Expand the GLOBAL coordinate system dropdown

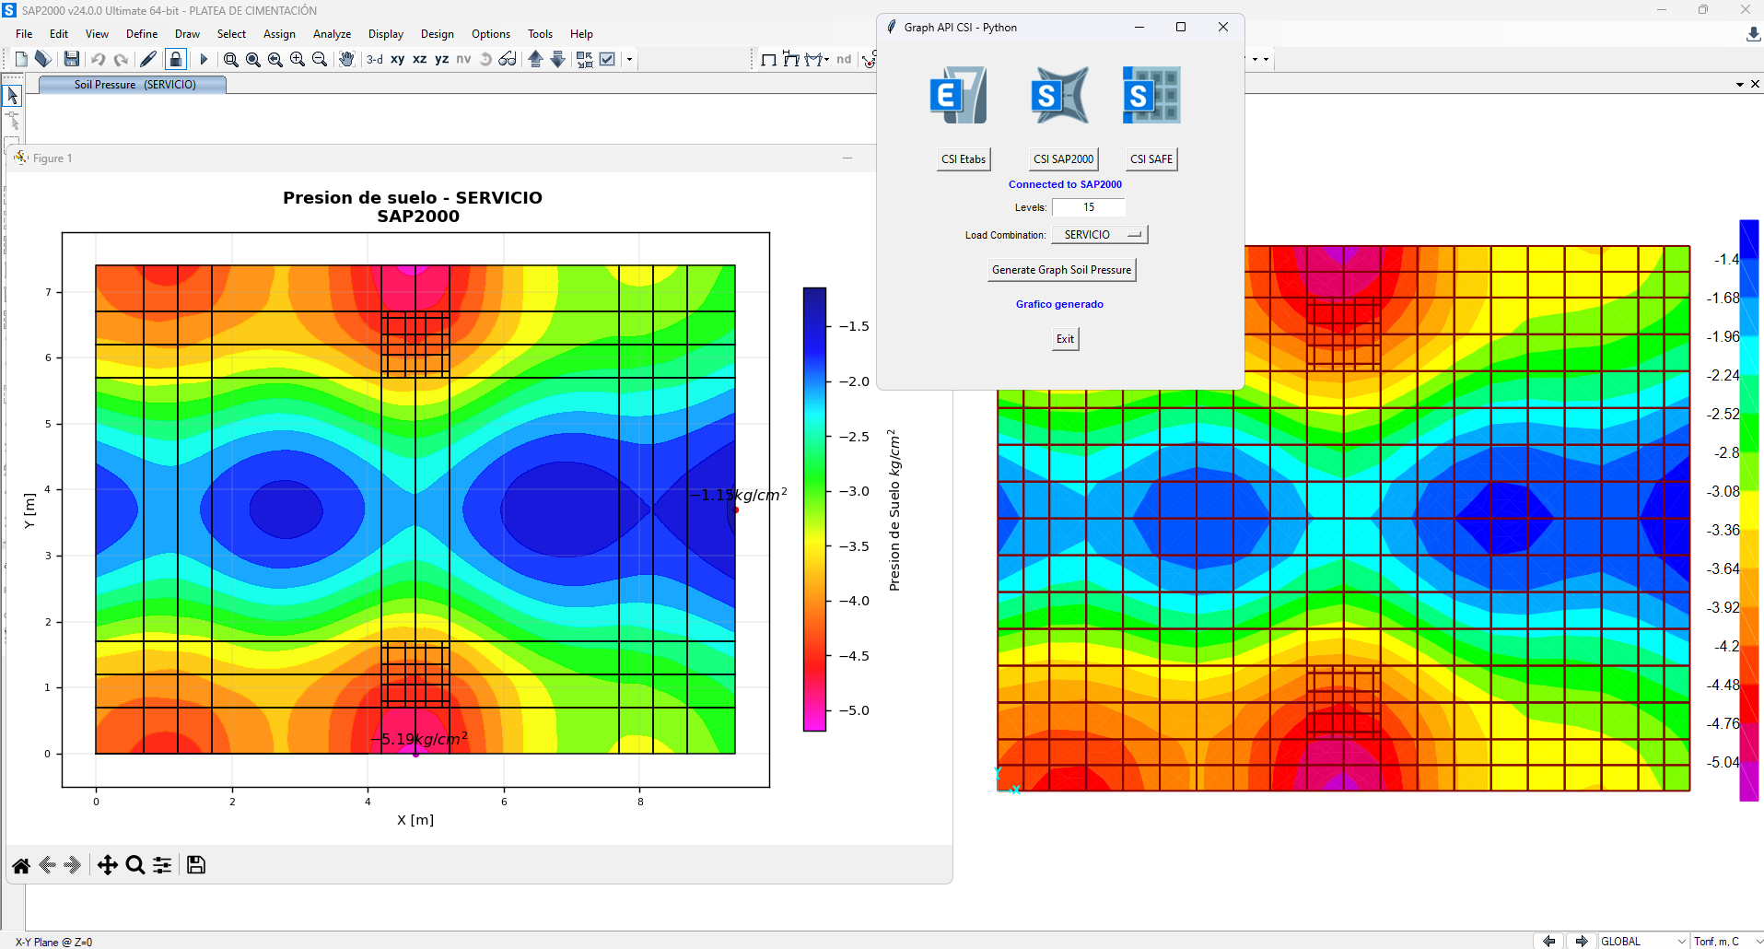(x=1642, y=941)
